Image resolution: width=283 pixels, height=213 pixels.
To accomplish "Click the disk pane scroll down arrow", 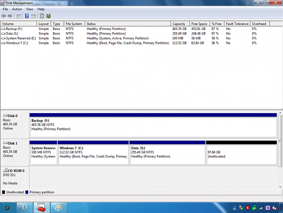I will 280,187.
